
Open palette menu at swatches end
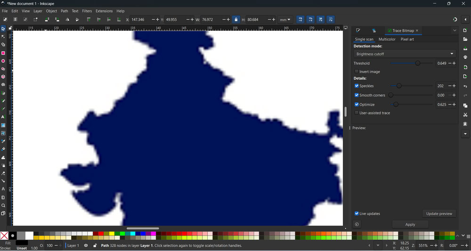pos(468,236)
